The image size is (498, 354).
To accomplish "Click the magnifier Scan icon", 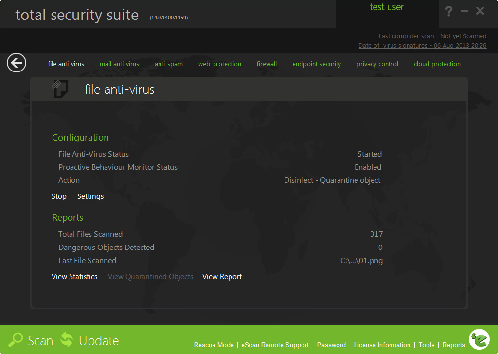I will tap(15, 340).
